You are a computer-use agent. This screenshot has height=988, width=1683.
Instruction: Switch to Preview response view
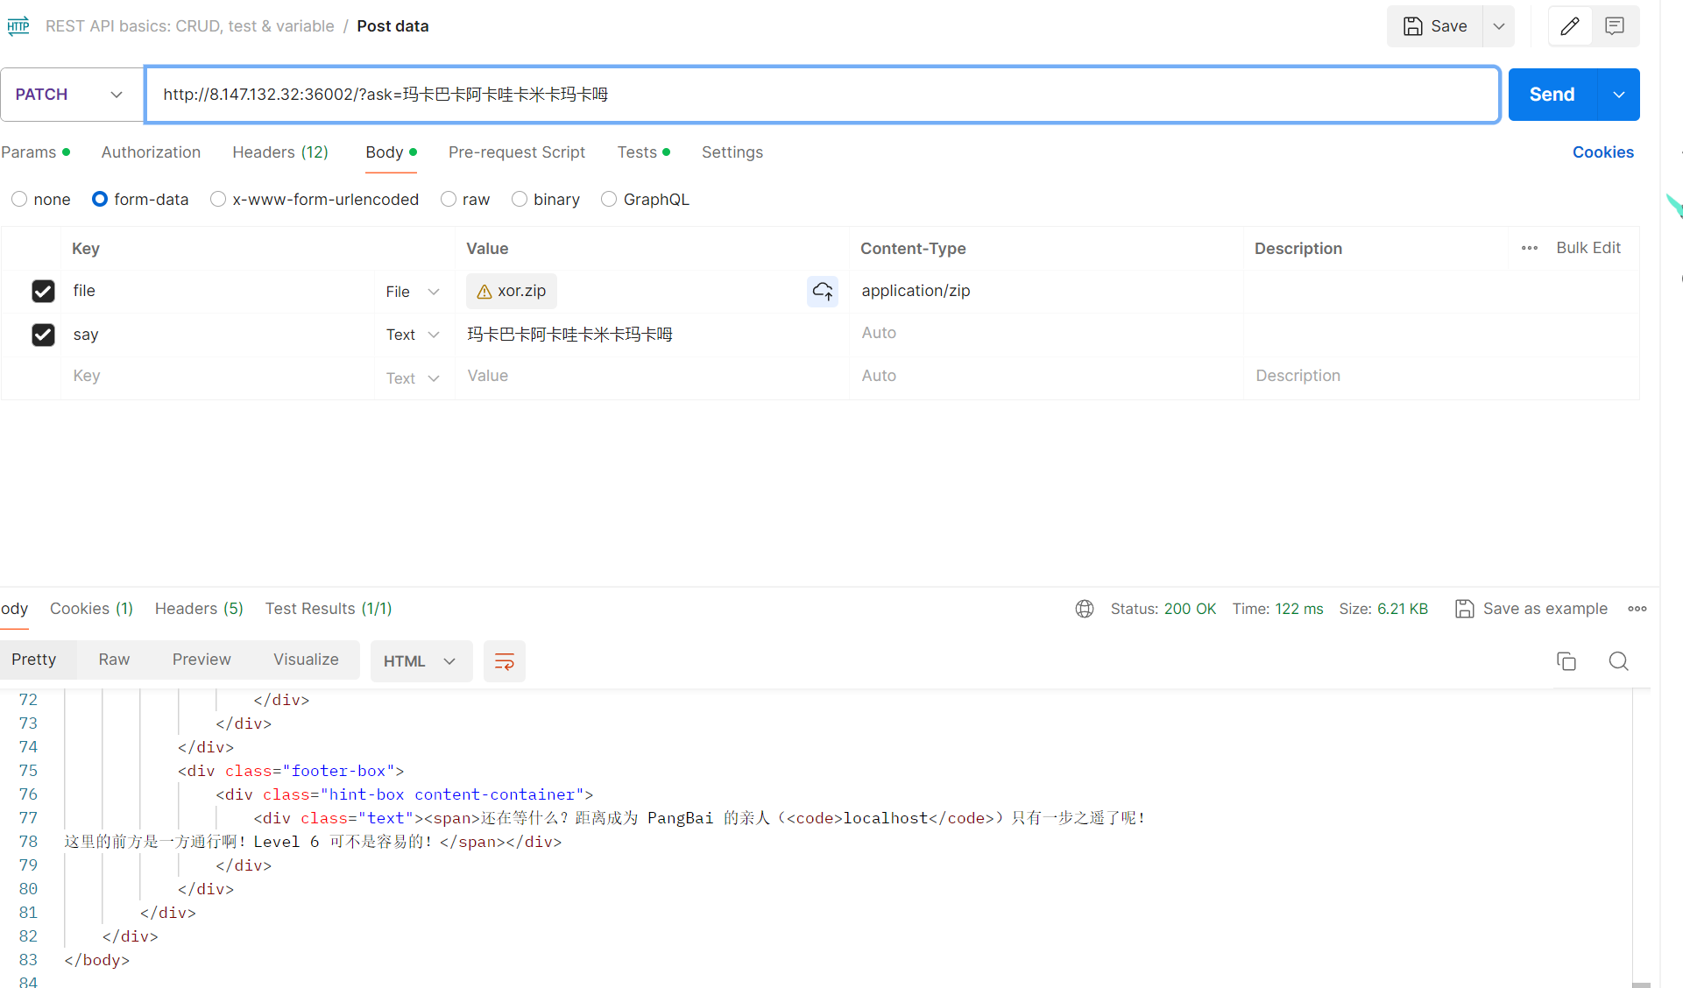click(x=202, y=660)
